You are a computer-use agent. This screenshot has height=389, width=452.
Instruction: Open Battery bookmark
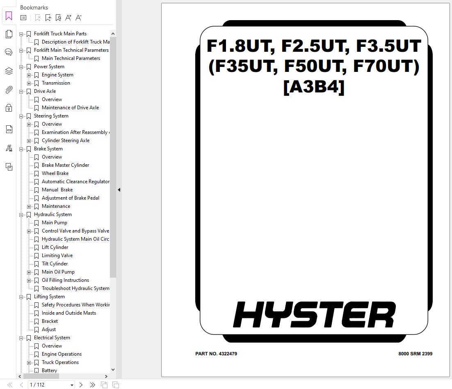point(49,370)
